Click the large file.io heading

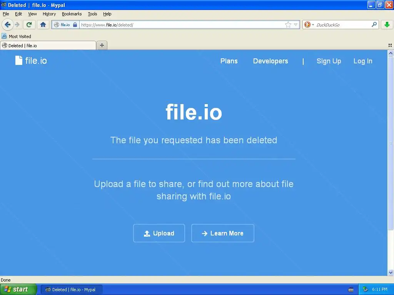click(194, 112)
